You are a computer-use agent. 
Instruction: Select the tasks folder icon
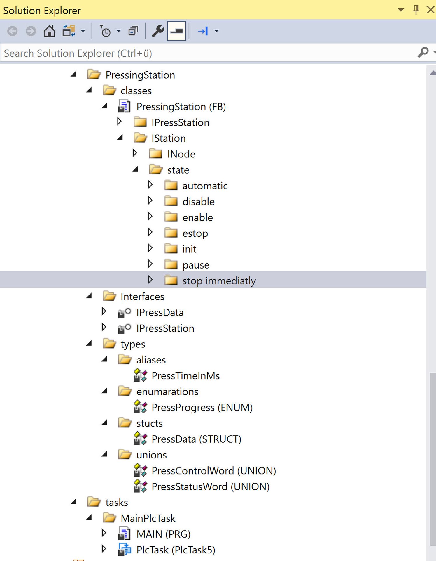coord(94,502)
